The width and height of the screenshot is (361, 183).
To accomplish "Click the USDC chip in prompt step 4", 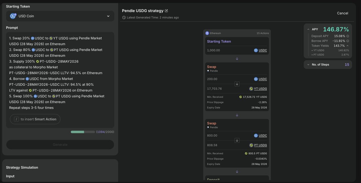I will point(33,79).
